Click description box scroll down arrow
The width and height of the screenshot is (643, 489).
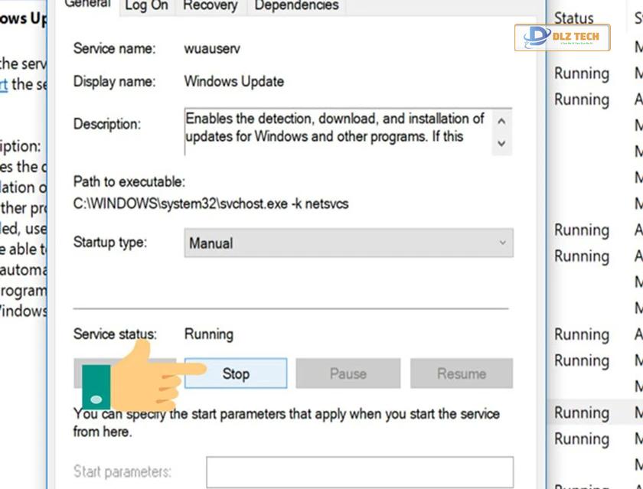501,143
